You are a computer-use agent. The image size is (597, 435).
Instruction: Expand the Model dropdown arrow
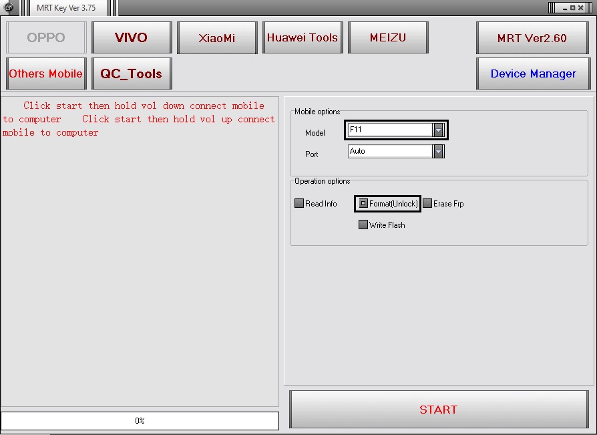438,130
